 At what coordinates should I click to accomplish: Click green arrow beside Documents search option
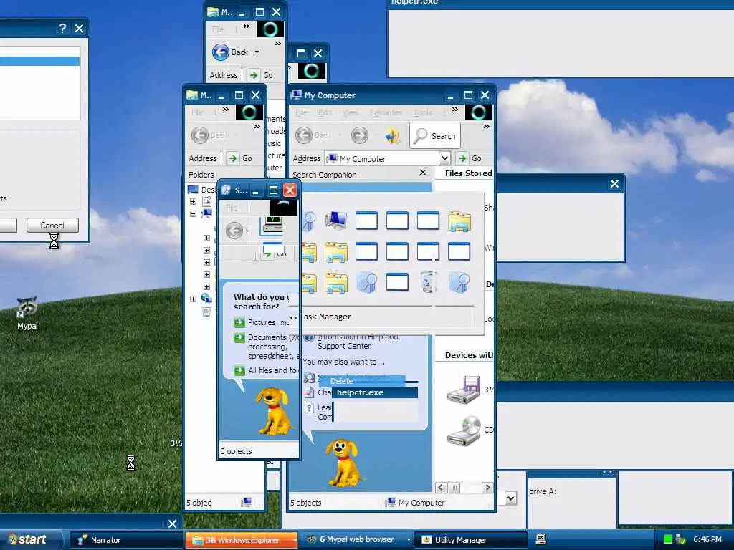[x=239, y=337]
